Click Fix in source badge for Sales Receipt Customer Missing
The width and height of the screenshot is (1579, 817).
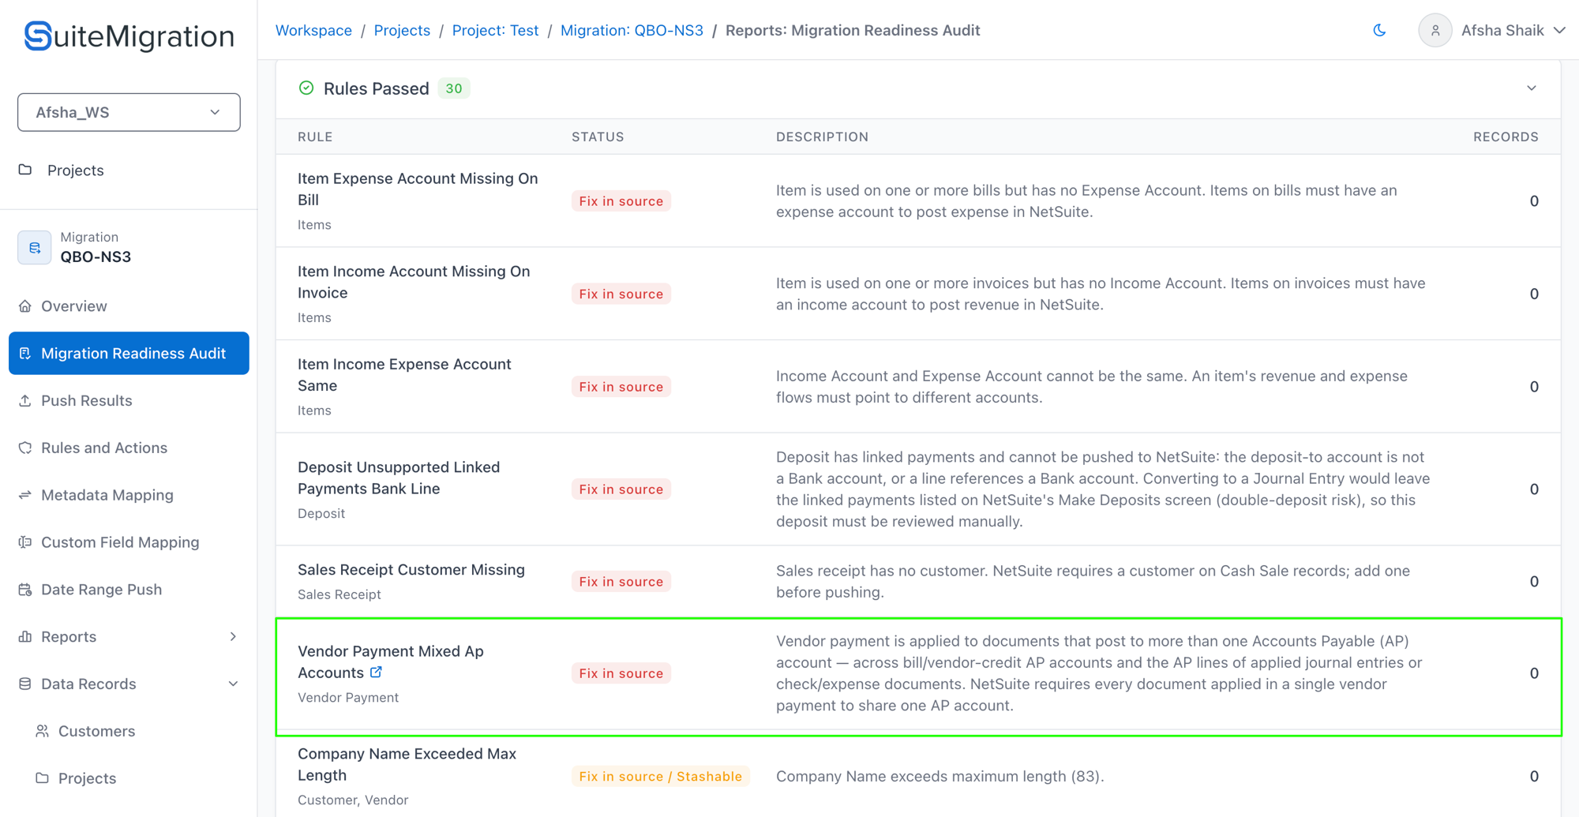click(621, 582)
